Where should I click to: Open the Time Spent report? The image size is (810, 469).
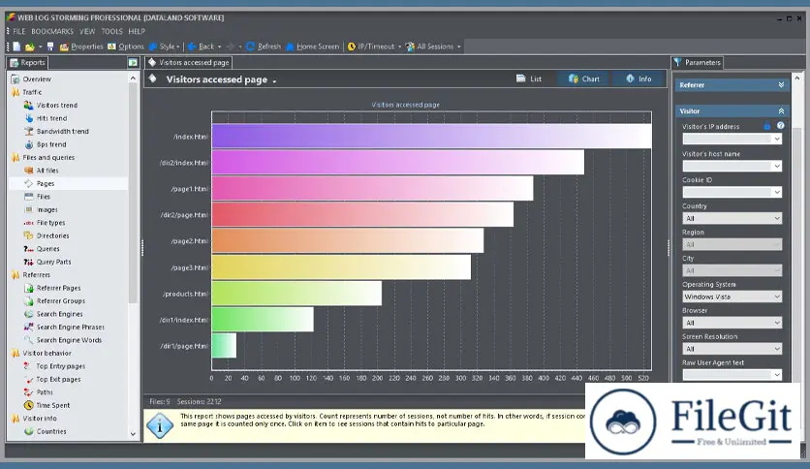(x=52, y=405)
